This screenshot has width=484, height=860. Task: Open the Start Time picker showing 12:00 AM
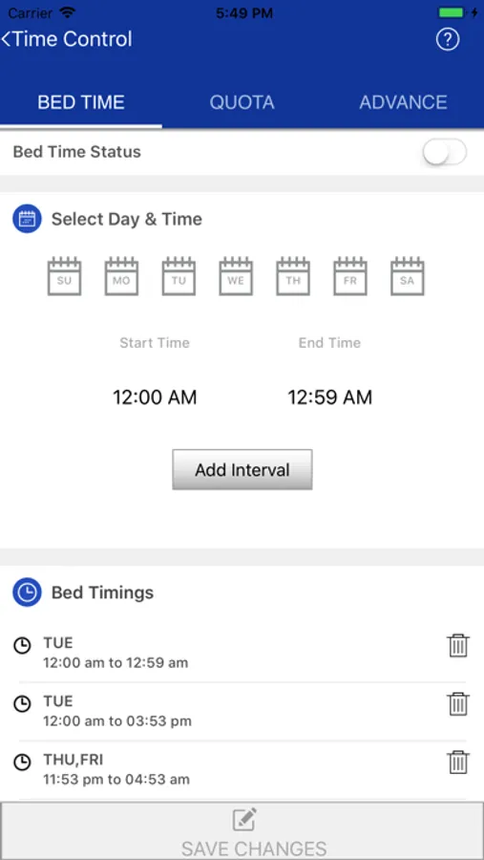(x=155, y=398)
